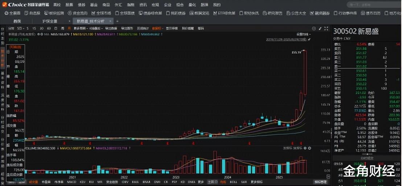
Task: Click the 分时成交 panel button
Action: click(367, 158)
